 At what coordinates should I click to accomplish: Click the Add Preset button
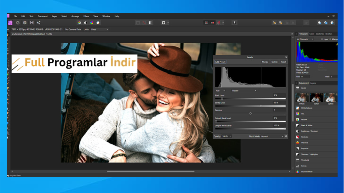coord(220,62)
